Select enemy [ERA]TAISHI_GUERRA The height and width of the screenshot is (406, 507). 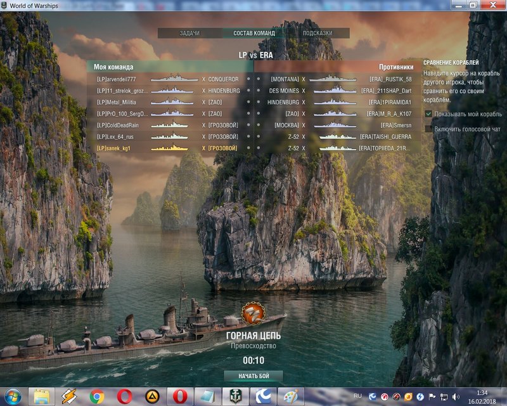click(x=386, y=136)
